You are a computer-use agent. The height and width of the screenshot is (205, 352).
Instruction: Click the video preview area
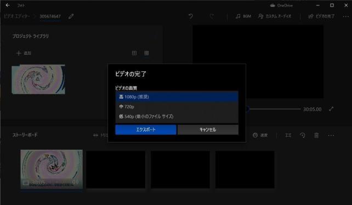click(258, 61)
